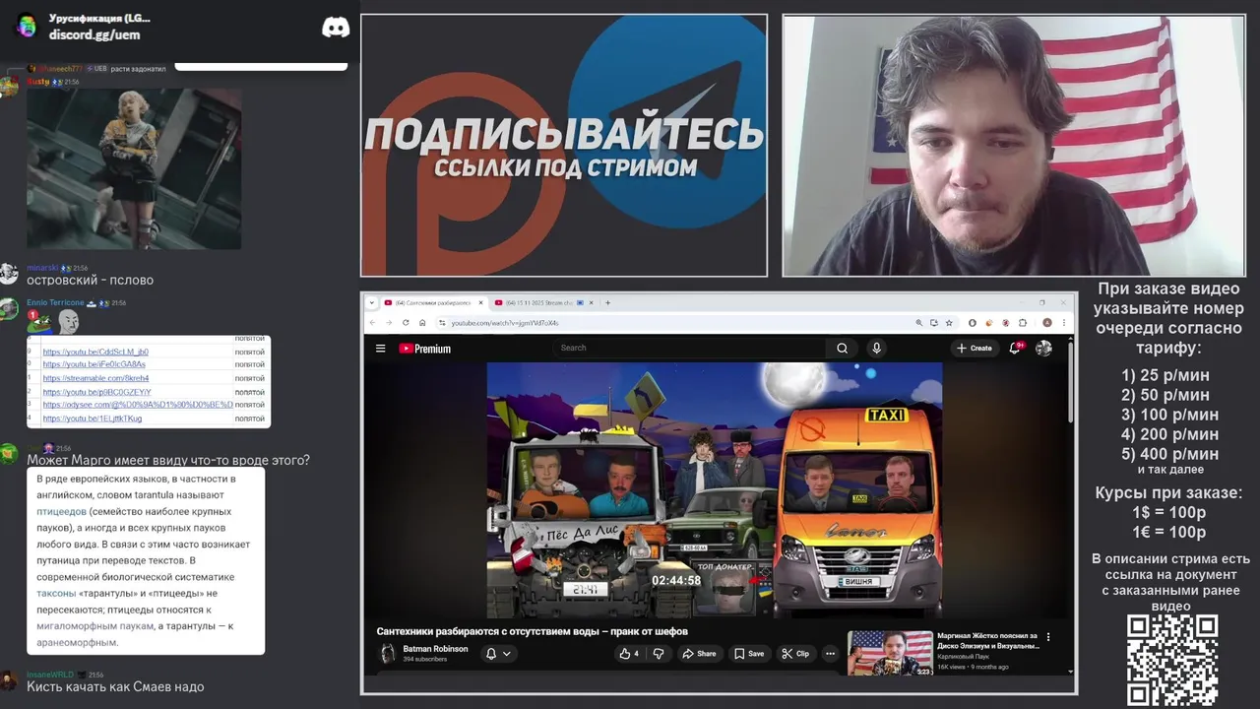The width and height of the screenshot is (1260, 709).
Task: Open link youtu.be/1ELjttkTKug
Action: pyautogui.click(x=93, y=419)
